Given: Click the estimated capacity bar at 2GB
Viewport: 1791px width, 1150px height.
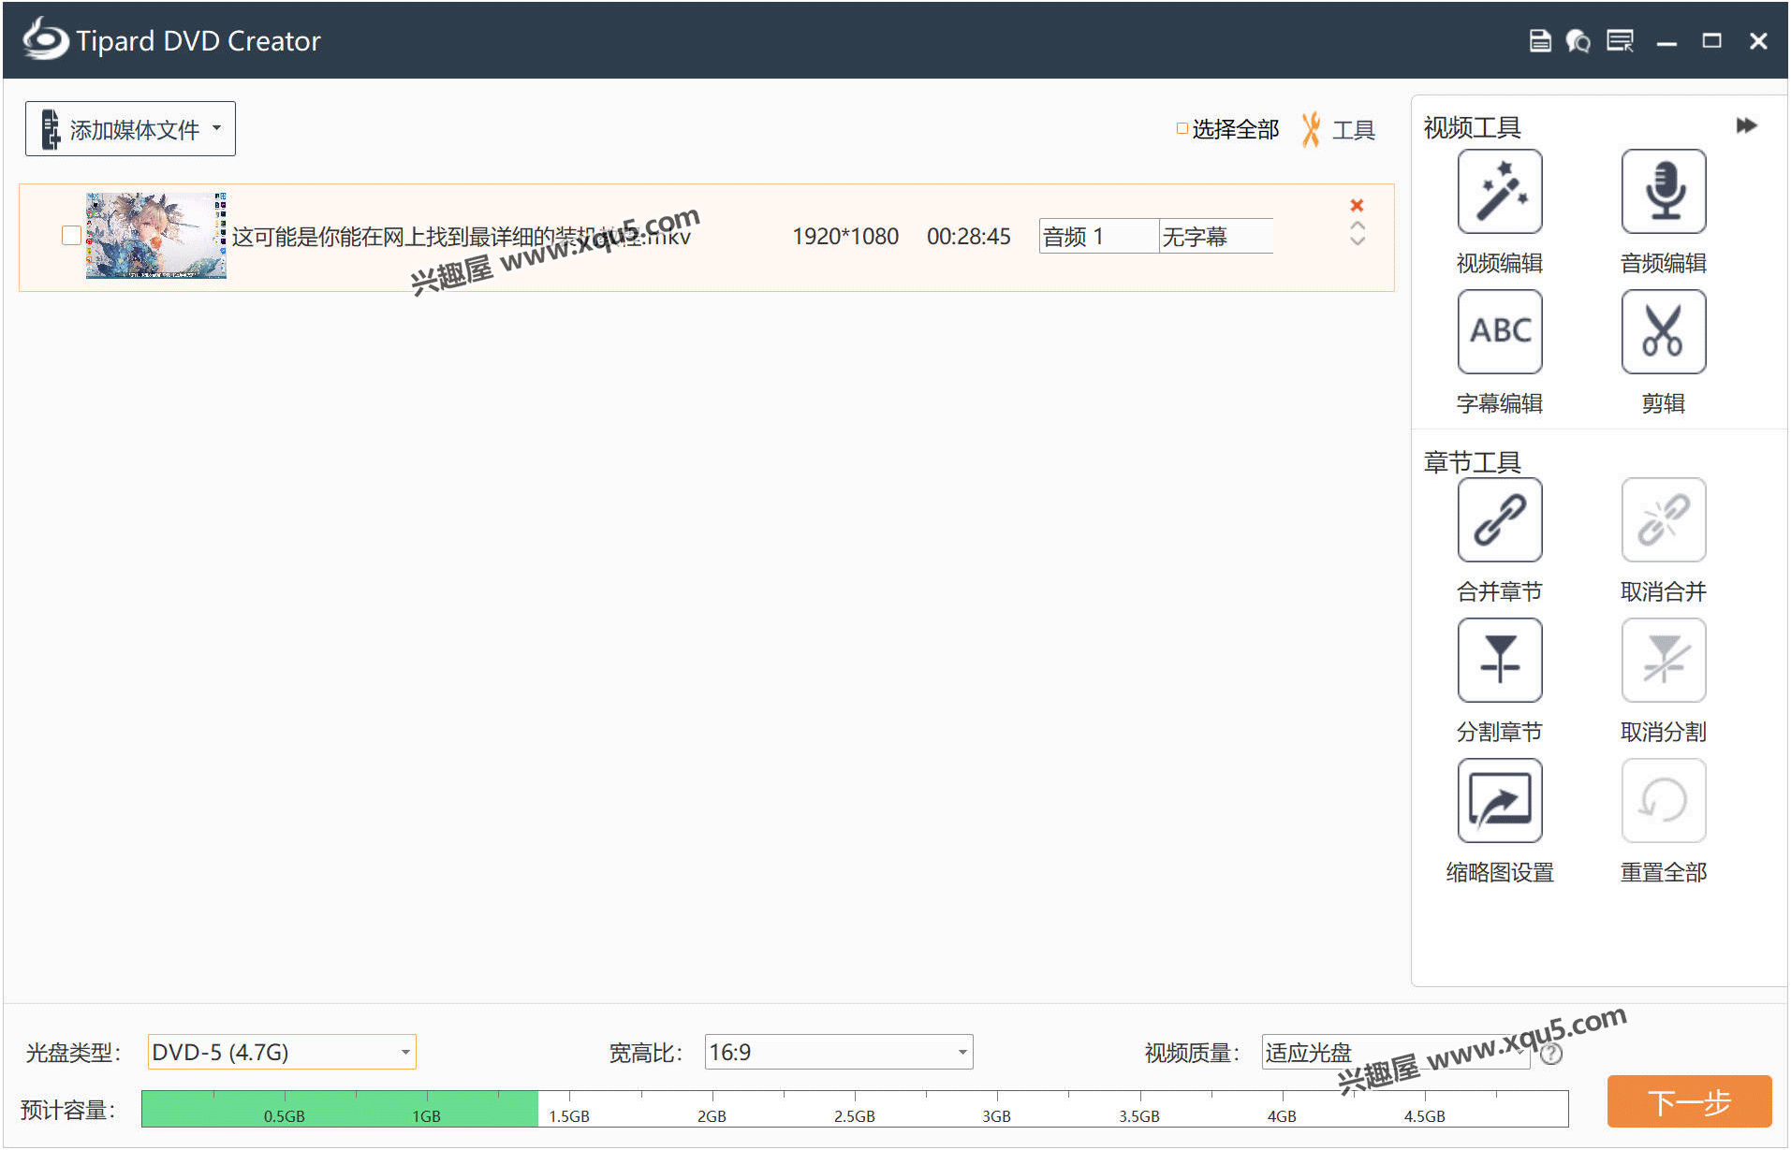Looking at the screenshot, I should click(x=712, y=1109).
